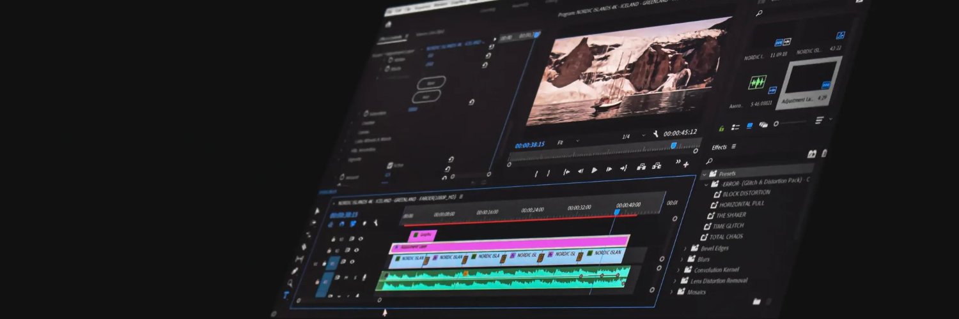Click Play in the Program monitor transport
This screenshot has width=959, height=319.
click(x=594, y=170)
